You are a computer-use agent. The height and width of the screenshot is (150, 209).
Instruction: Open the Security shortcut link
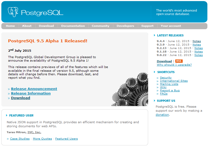pos(166,77)
